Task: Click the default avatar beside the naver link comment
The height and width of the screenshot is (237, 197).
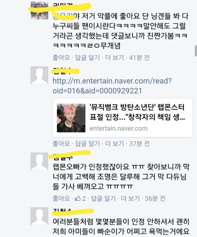Action: coord(39,75)
